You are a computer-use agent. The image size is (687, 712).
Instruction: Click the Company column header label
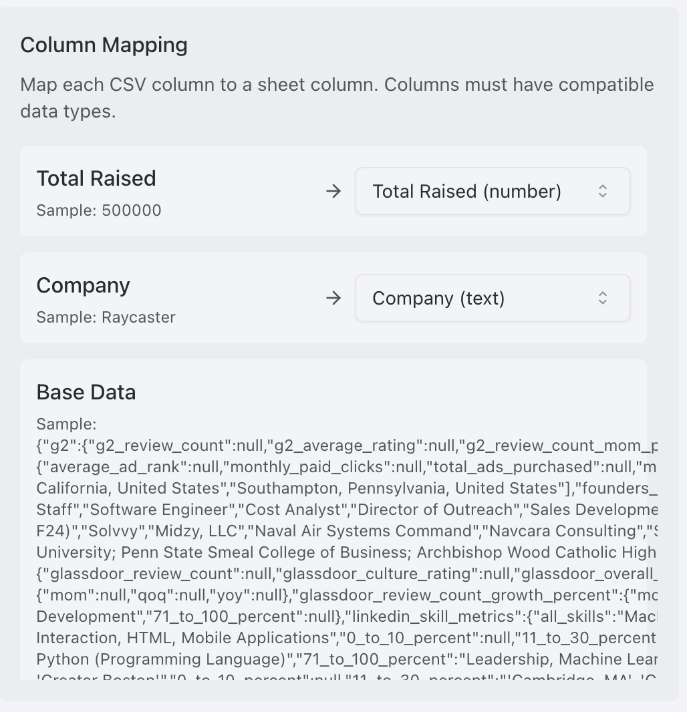point(83,285)
